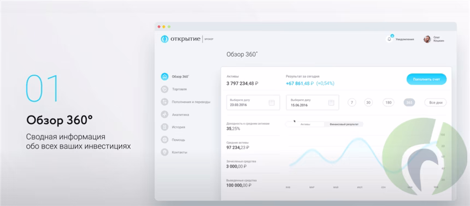Screen dimensions: 470x206
Task: Open the Помощь help icon
Action: [164, 140]
